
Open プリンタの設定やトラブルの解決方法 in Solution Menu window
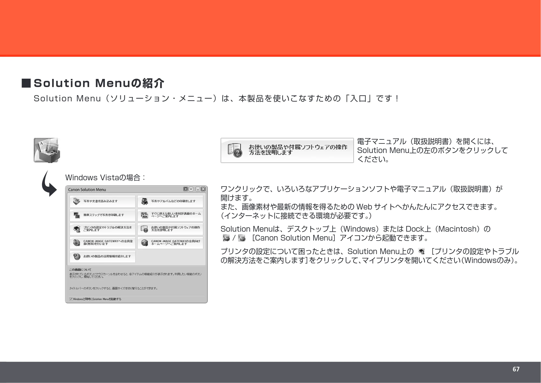tap(102, 229)
